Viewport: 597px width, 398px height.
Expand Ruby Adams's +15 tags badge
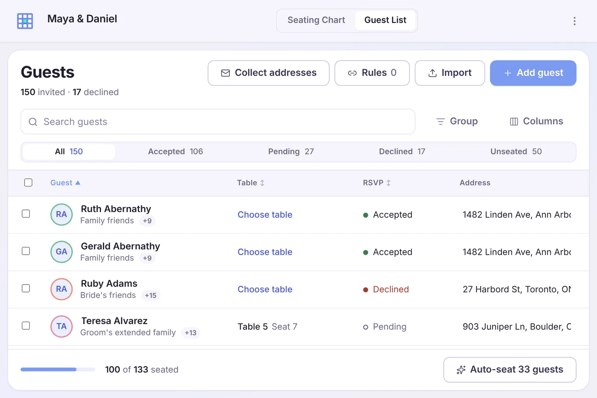point(151,296)
